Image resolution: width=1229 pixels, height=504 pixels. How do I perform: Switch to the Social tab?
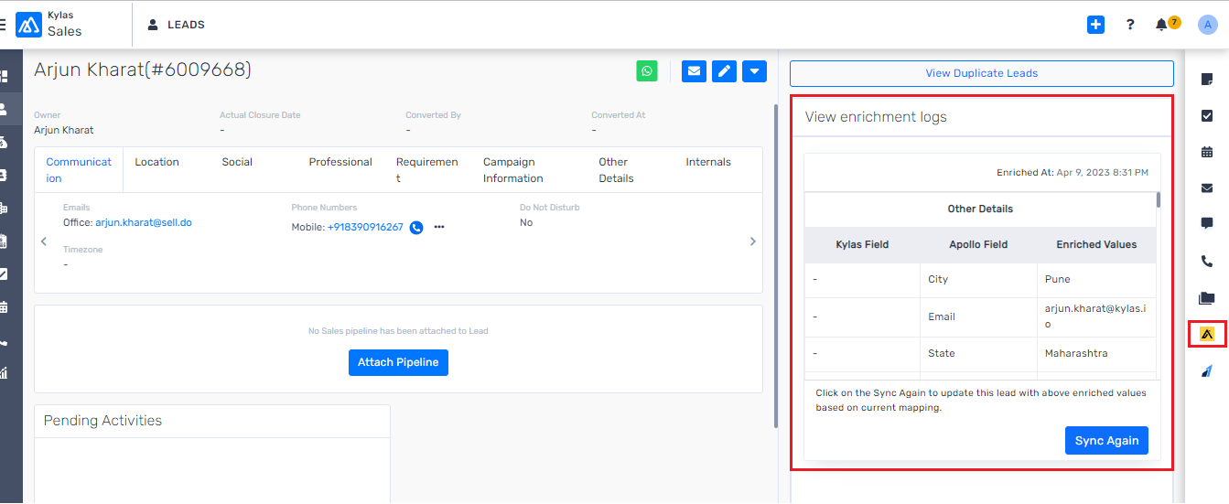pyautogui.click(x=237, y=162)
